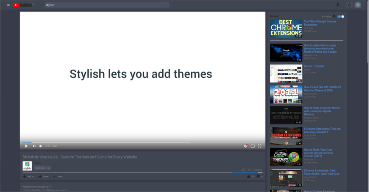The height and width of the screenshot is (192, 369).
Task: Click the Stylish Tutorial video thumbnail
Action: 286,73
